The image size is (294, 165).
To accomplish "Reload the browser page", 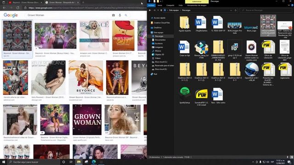I will tap(18, 8).
